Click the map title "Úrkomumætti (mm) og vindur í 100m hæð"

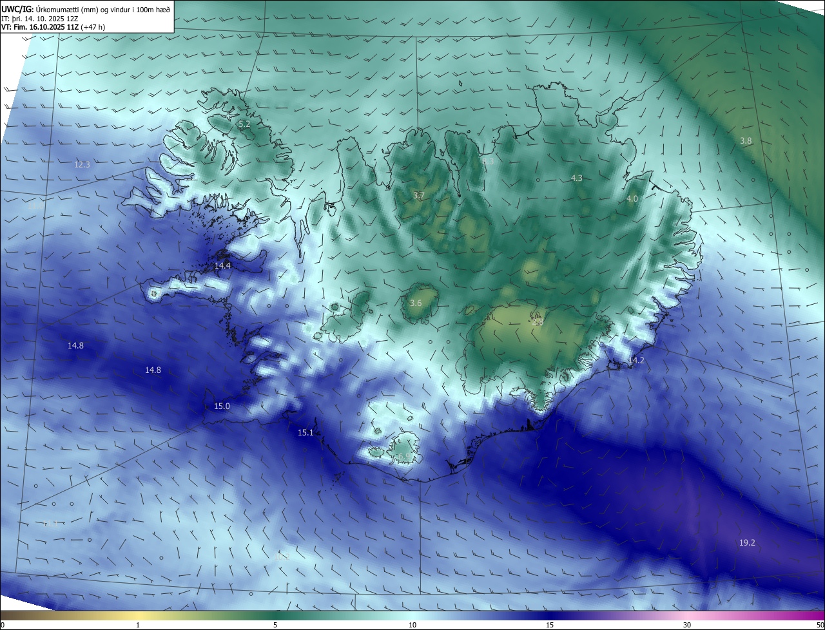(103, 9)
